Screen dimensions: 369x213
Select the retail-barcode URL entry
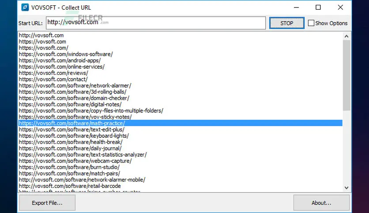click(x=70, y=186)
